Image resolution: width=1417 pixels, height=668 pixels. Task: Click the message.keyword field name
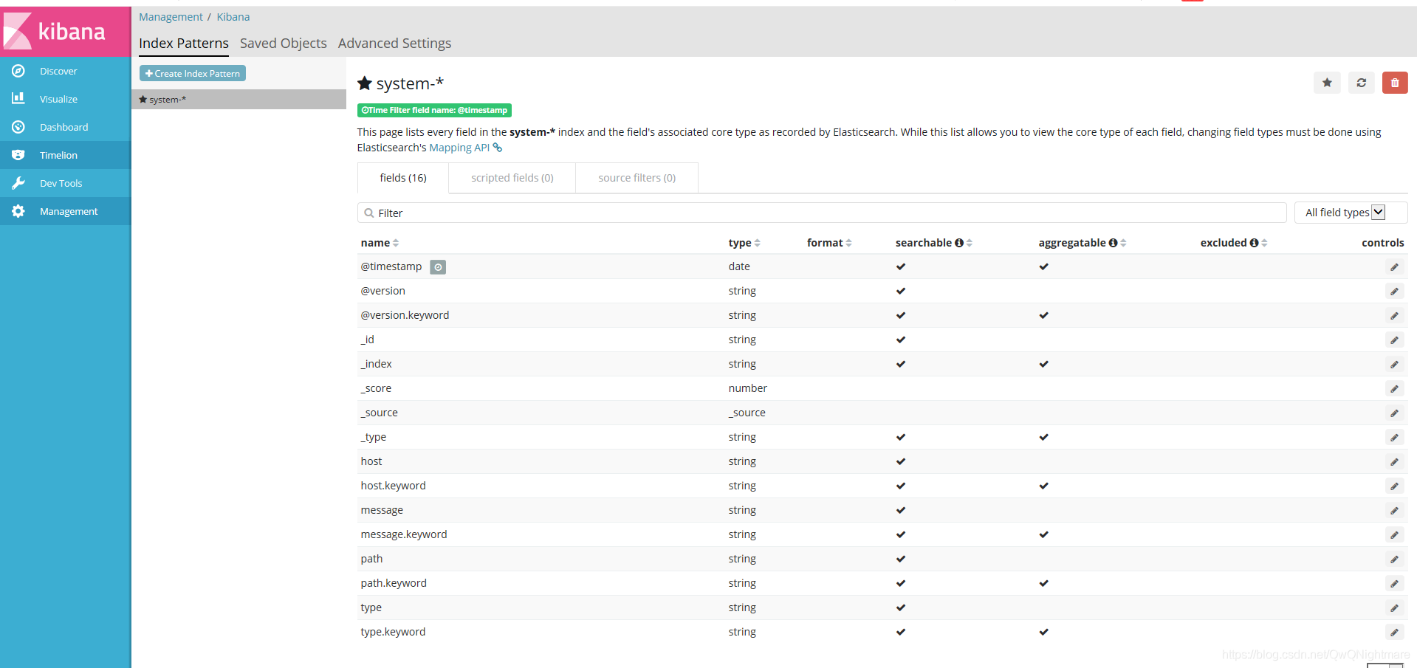pos(404,534)
